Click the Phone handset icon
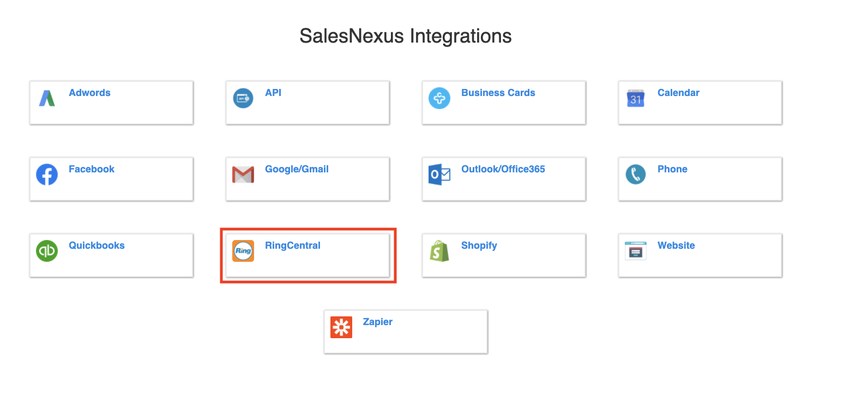Screen dimensions: 844x420 pos(636,175)
